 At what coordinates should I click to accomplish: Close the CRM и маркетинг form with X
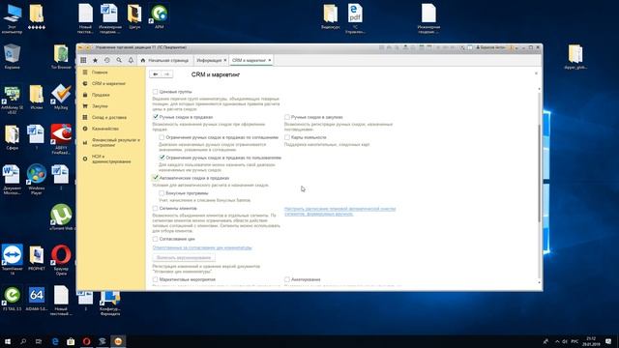[x=536, y=73]
